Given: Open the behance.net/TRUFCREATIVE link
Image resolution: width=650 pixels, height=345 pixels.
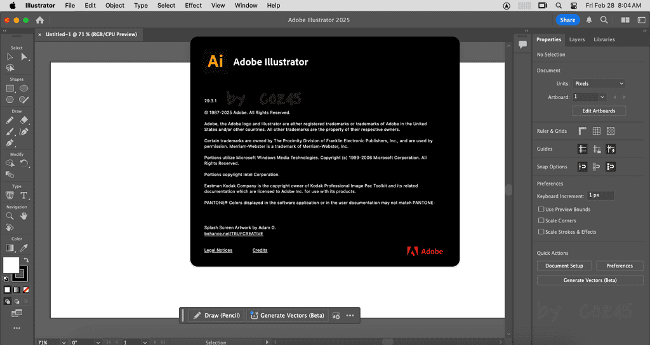Looking at the screenshot, I should point(234,234).
